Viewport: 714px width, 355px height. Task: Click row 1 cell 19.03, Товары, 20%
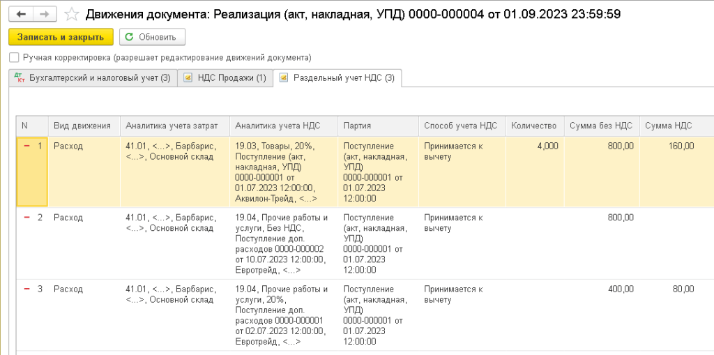[284, 172]
